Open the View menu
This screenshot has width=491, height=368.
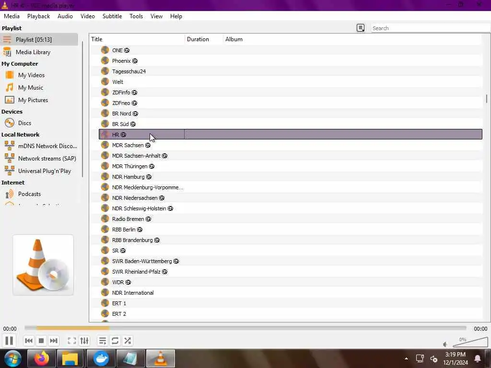(156, 16)
